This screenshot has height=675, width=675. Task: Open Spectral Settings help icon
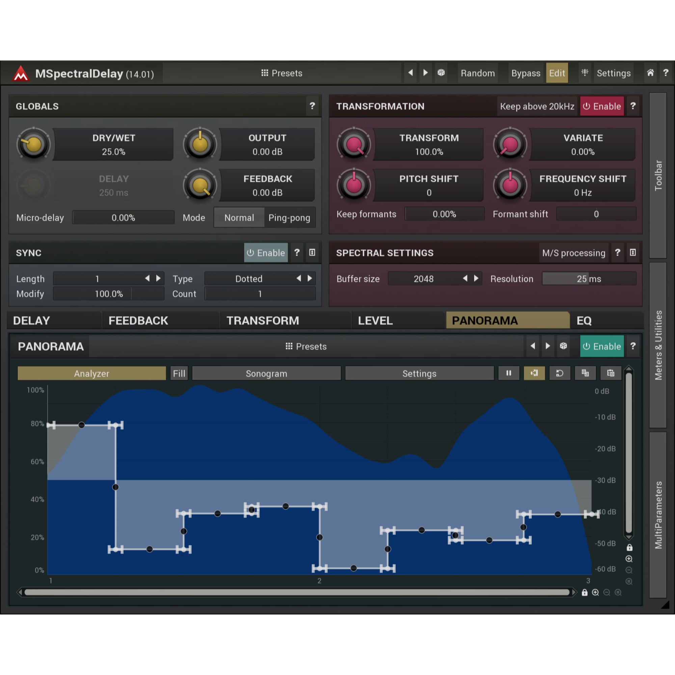click(x=617, y=252)
